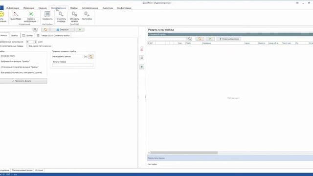Click the days stepper arrows
313x176 pixels.
coord(35,42)
